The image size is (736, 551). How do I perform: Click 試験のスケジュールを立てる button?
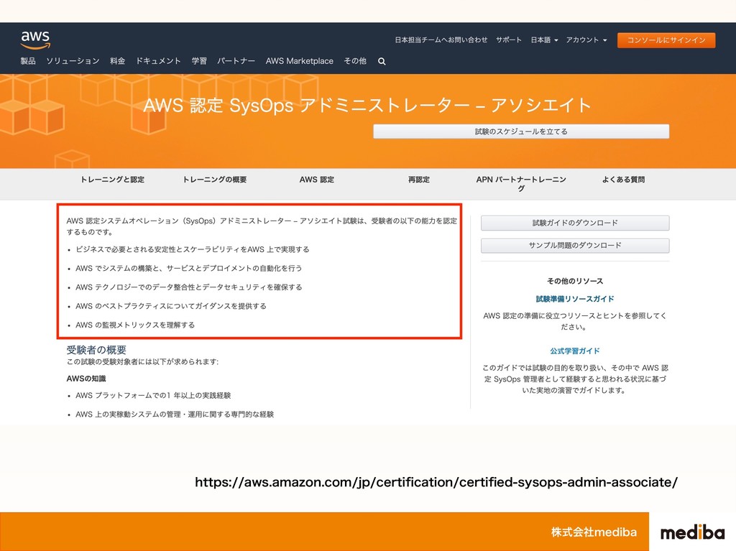[x=521, y=131]
